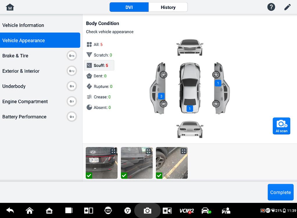Tap the 0/9 Underbody progress ring
The height and width of the screenshot is (218, 297).
pos(72,86)
